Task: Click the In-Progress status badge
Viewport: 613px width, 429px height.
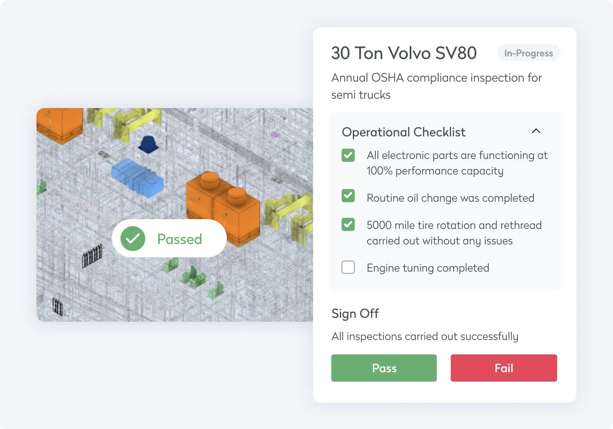Action: click(529, 53)
